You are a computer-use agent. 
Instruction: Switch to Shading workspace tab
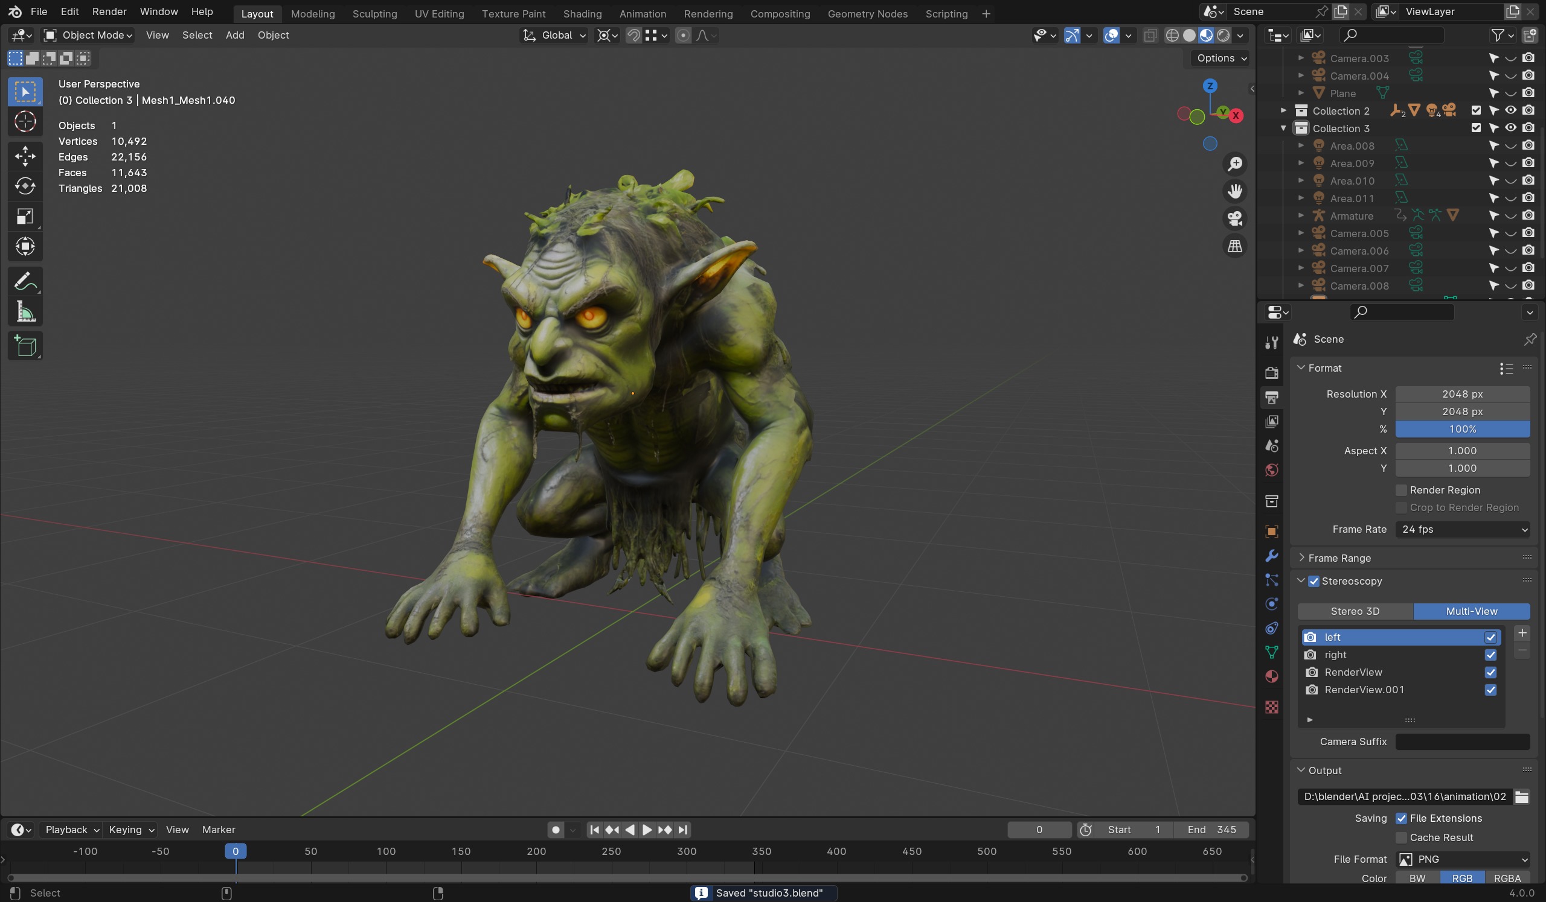tap(582, 13)
